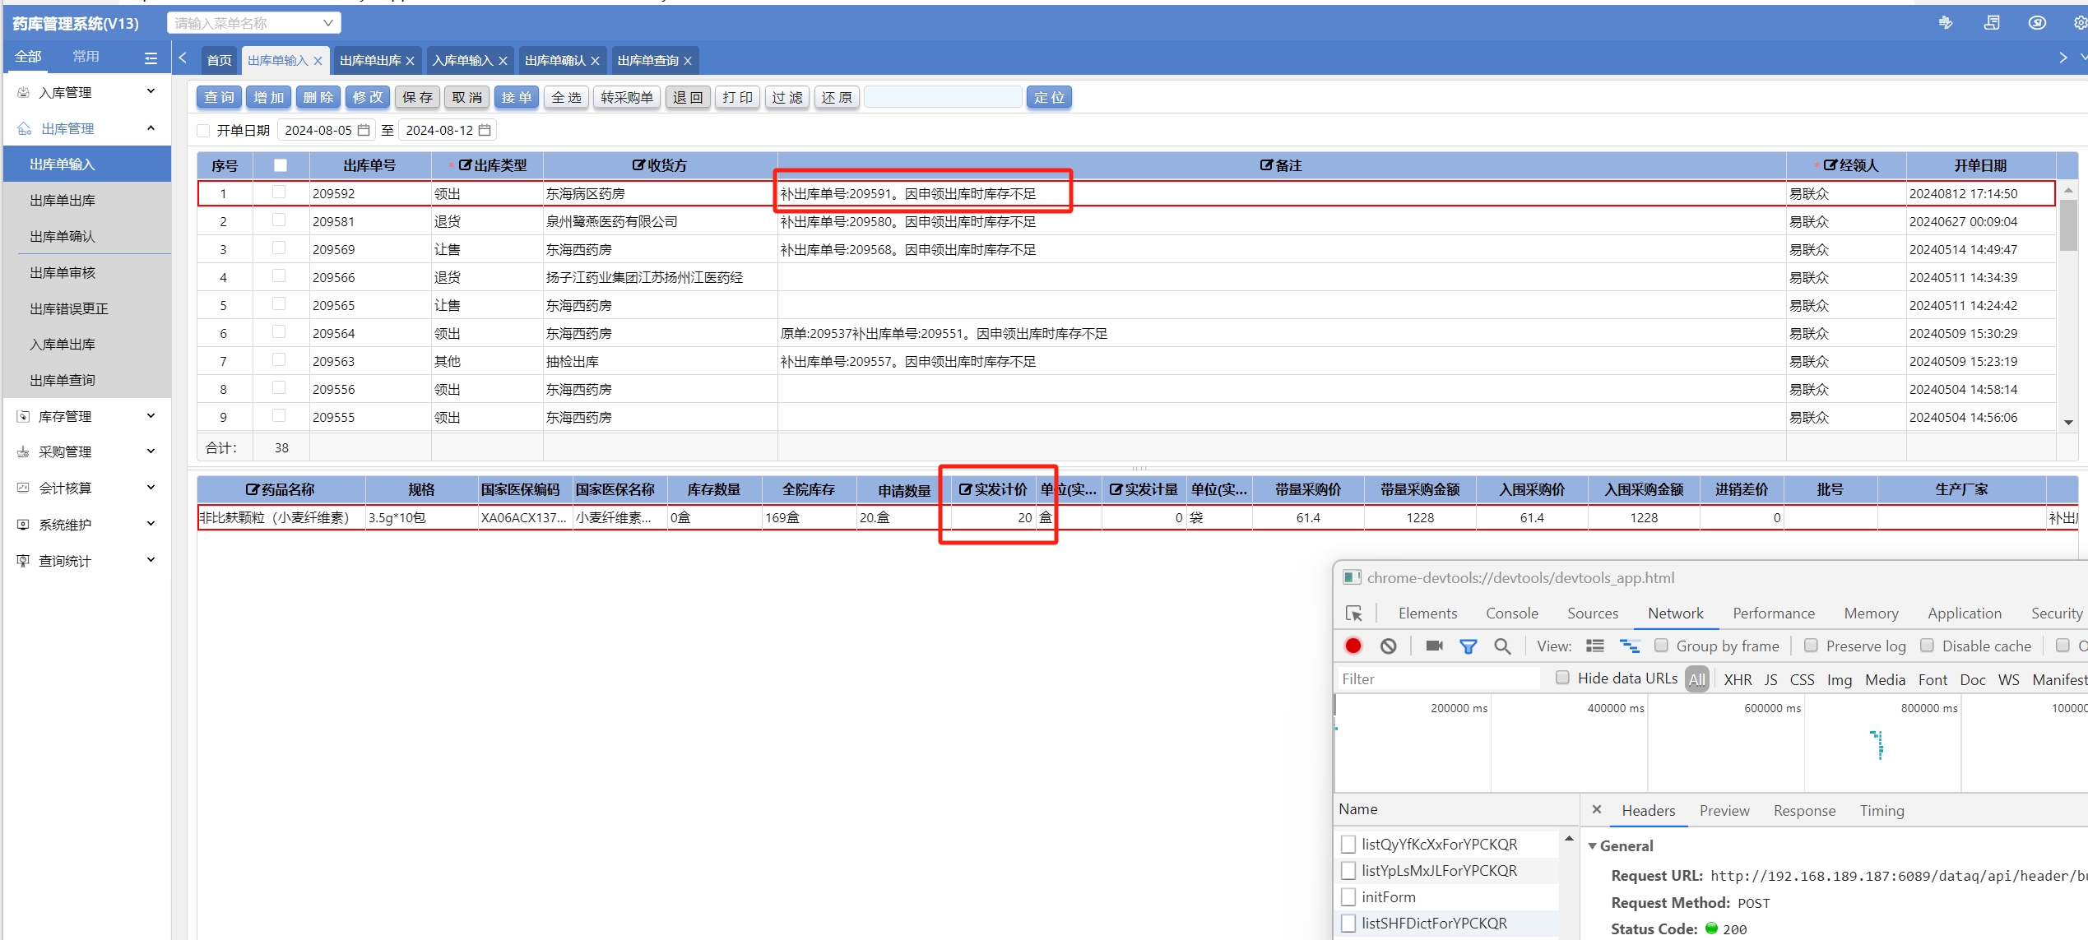Click the DevTools record network log icon

click(x=1353, y=646)
